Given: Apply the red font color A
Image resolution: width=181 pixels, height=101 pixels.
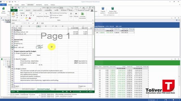Looking at the screenshot, I should pos(30,18).
